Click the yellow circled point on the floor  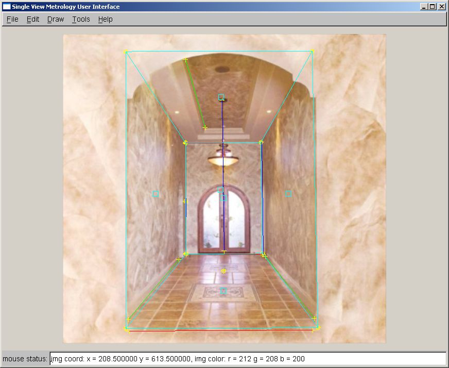click(223, 271)
